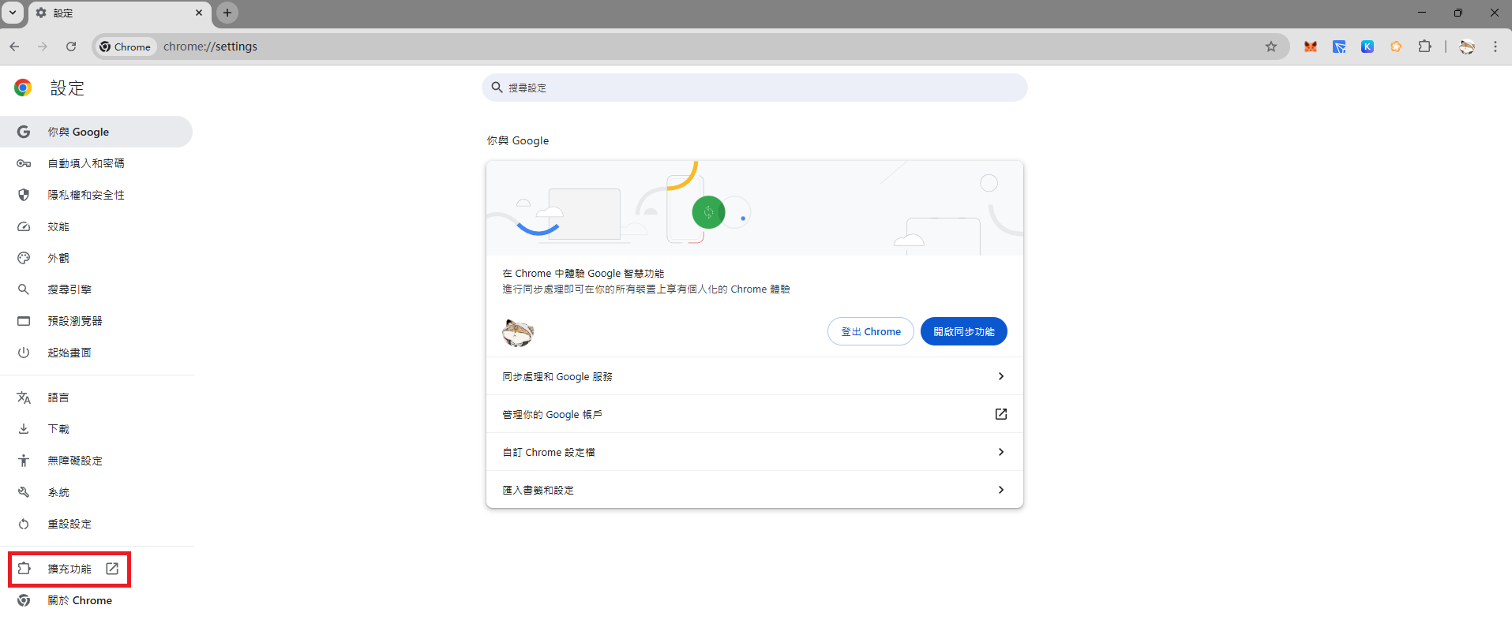Image resolution: width=1512 pixels, height=631 pixels.
Task: Click 登出 Chrome button
Action: click(870, 331)
